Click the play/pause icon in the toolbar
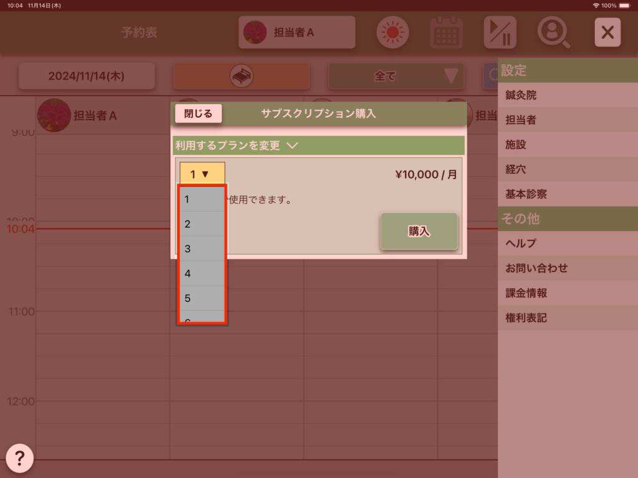This screenshot has width=638, height=478. (x=500, y=32)
